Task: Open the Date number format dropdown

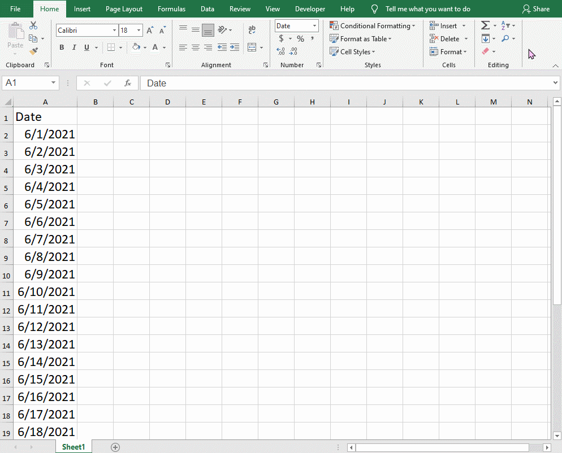Action: point(314,26)
